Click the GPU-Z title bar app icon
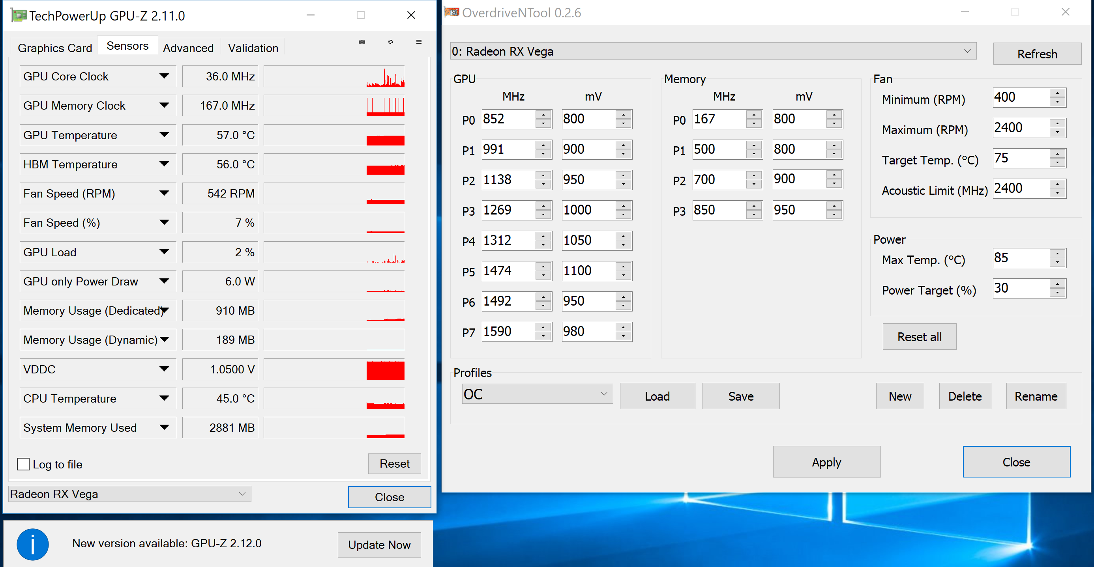The image size is (1094, 567). click(18, 16)
